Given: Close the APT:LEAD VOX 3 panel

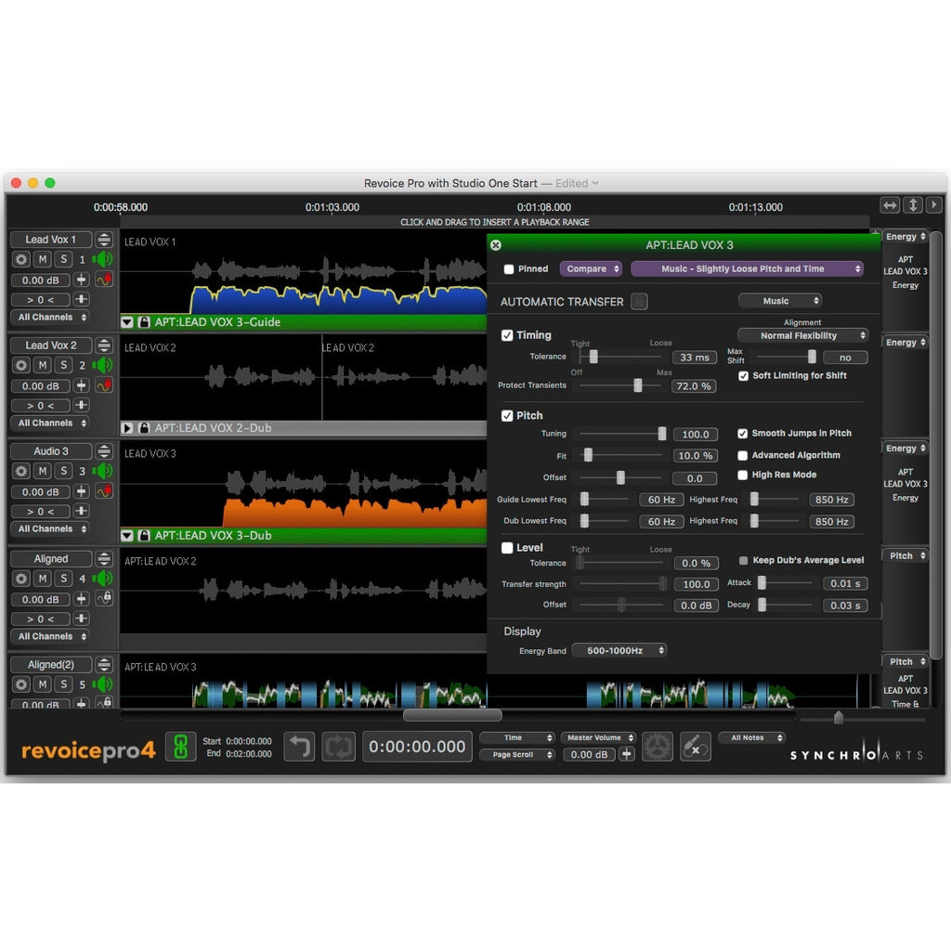Looking at the screenshot, I should [x=496, y=245].
